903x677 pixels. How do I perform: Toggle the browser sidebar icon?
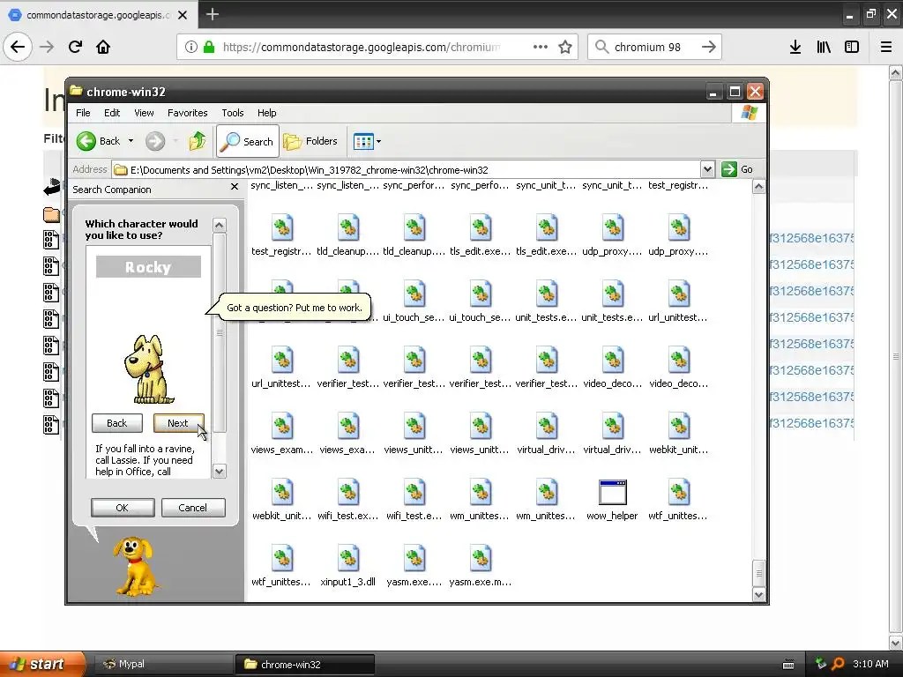click(852, 48)
